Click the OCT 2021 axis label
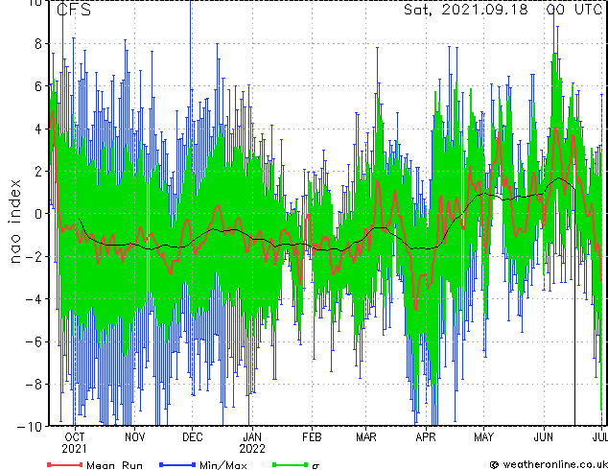The height and width of the screenshot is (470, 608). (x=74, y=443)
